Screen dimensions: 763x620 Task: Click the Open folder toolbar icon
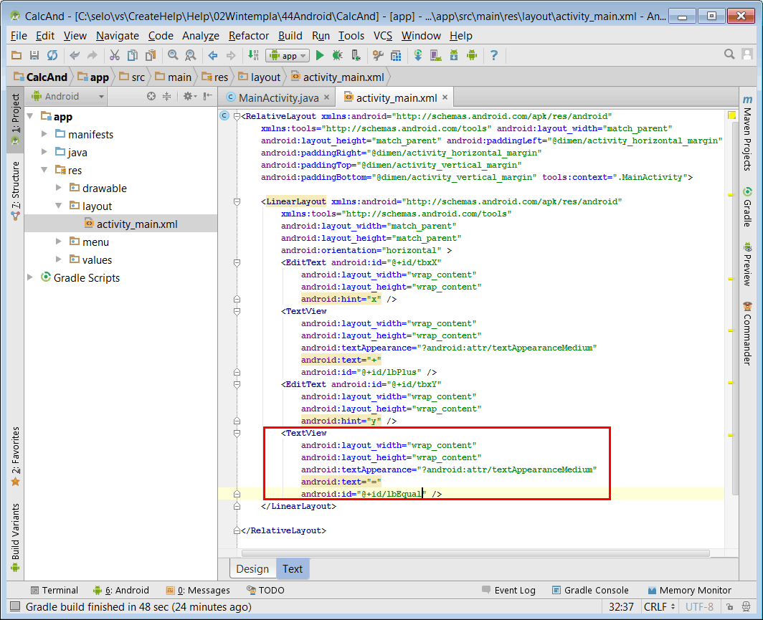16,55
